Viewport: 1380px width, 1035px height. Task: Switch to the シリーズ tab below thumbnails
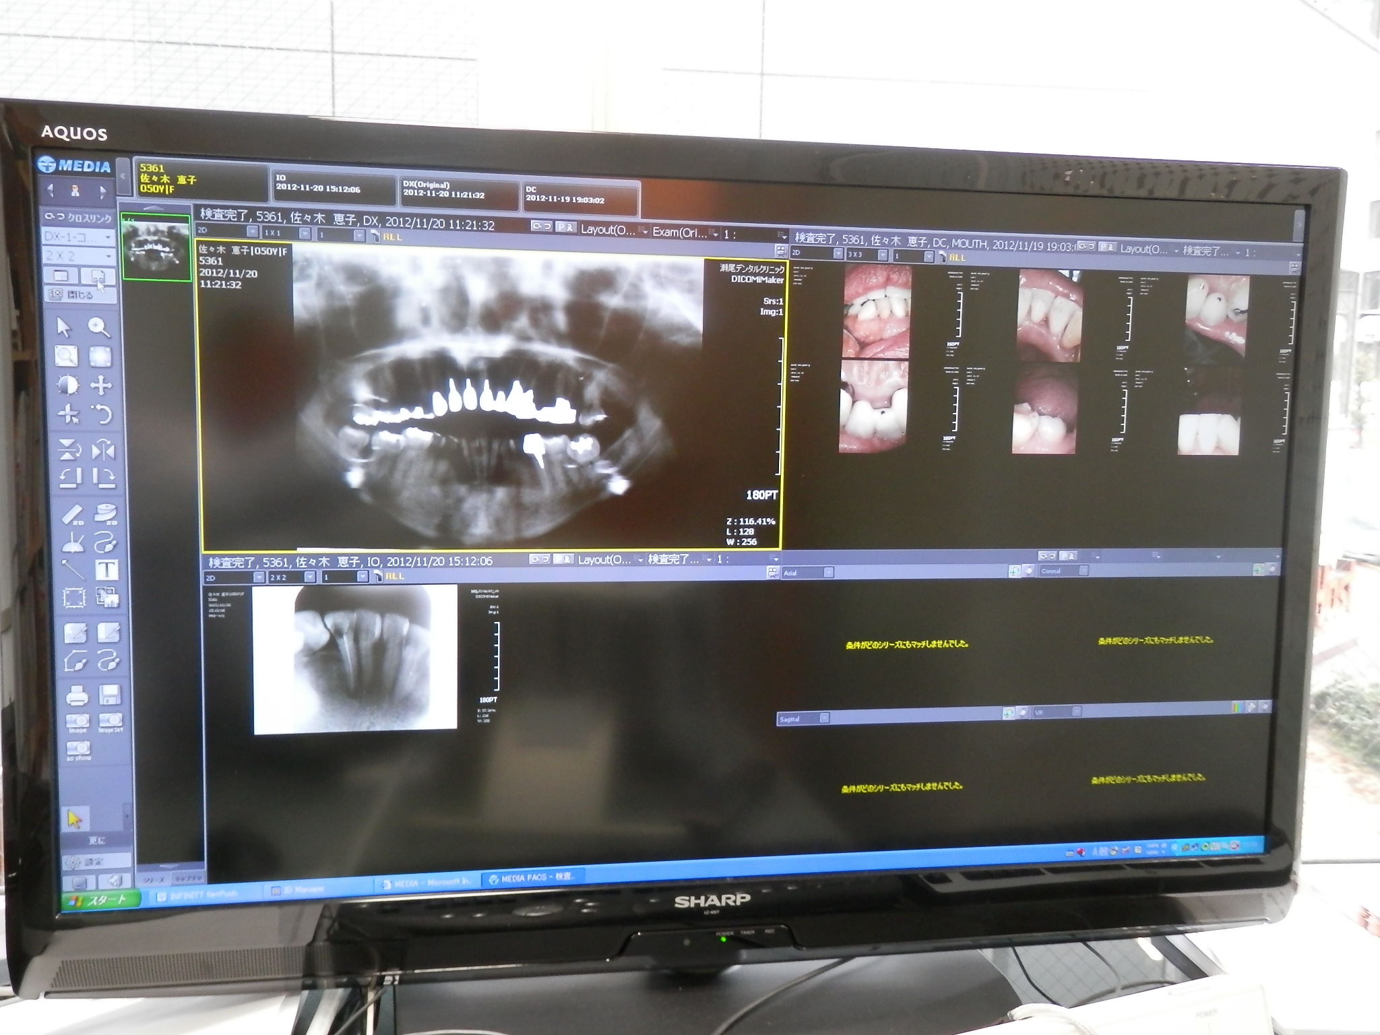pos(154,879)
